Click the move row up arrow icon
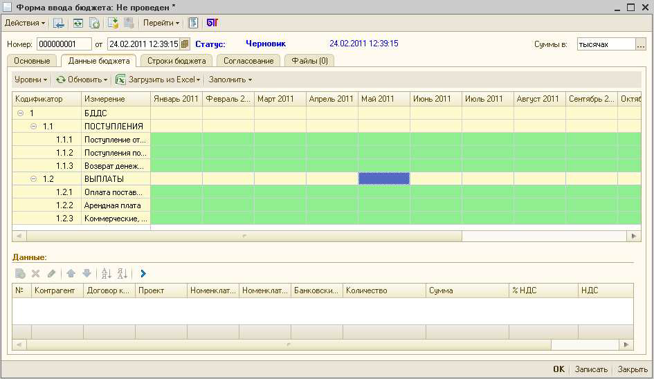This screenshot has width=654, height=379. pos(71,274)
